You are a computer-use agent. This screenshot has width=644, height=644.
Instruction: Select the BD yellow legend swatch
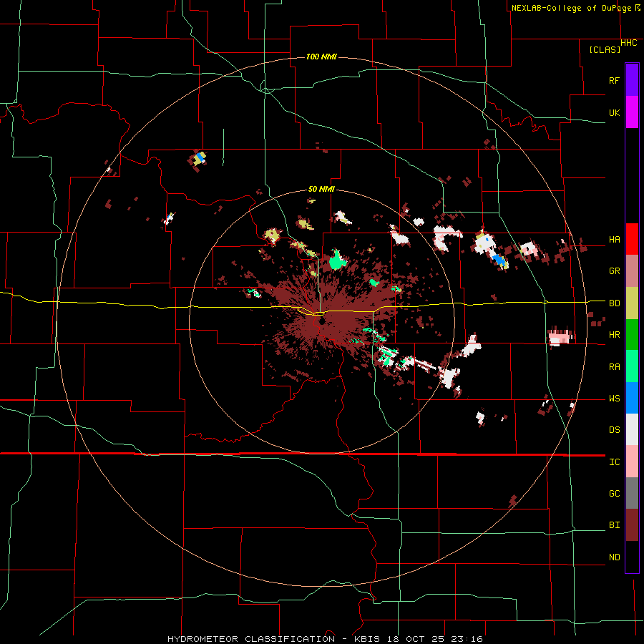[632, 303]
